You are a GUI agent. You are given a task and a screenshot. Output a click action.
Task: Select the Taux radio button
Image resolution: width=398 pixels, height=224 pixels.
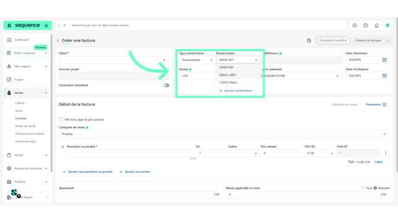363,188
